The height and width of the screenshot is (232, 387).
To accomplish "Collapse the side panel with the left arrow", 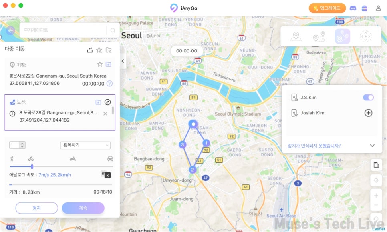I will tap(123, 61).
